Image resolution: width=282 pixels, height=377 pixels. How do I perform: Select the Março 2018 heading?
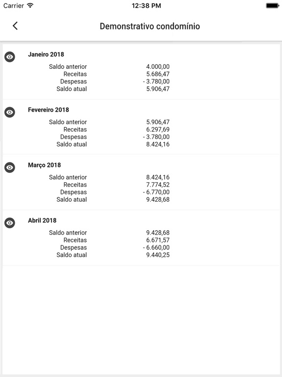point(45,165)
